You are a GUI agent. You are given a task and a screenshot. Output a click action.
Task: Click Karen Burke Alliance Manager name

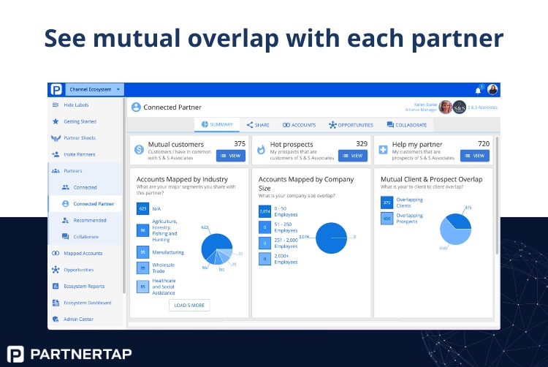[x=421, y=107]
